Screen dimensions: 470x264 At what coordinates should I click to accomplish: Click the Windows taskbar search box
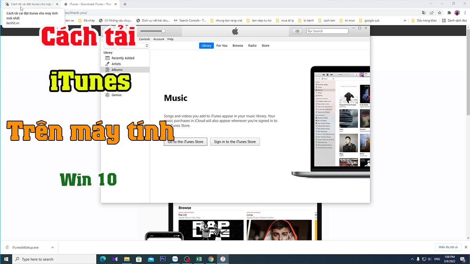[54, 259]
